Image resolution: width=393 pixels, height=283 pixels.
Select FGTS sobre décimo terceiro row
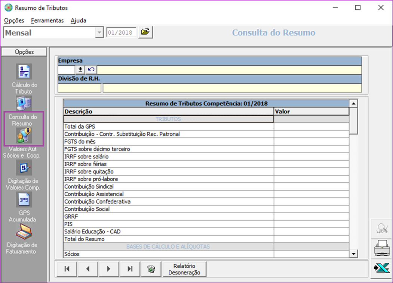coord(206,149)
